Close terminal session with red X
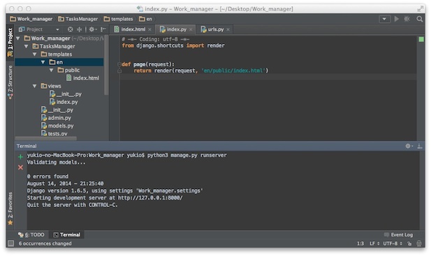Viewport: 431px width, 256px height. pyautogui.click(x=20, y=167)
